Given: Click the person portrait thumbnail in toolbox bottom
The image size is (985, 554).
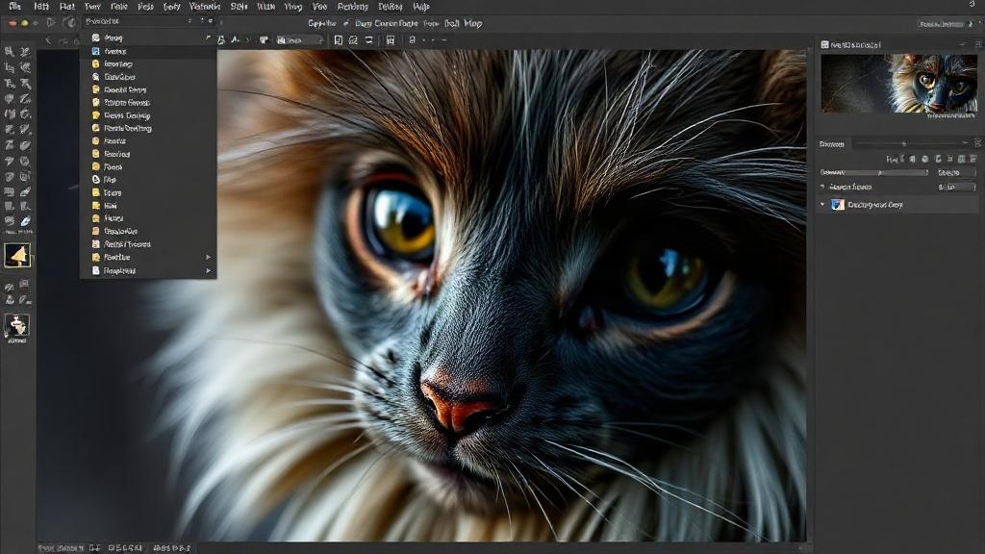Looking at the screenshot, I should pos(16,325).
